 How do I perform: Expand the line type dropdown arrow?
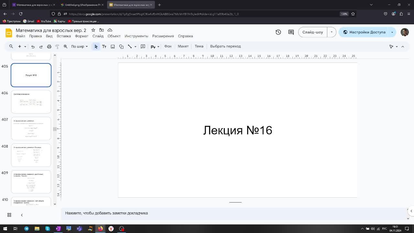coord(135,46)
